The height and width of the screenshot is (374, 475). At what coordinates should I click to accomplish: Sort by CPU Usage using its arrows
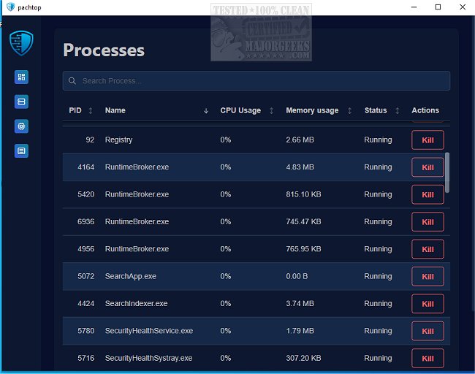(x=271, y=111)
